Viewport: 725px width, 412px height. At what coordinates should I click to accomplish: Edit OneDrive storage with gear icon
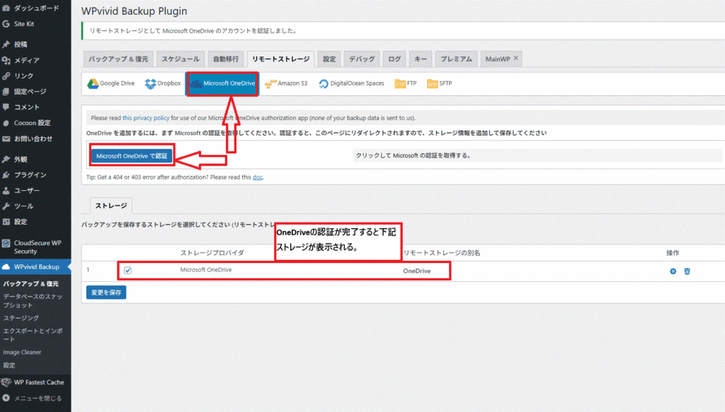coord(673,271)
